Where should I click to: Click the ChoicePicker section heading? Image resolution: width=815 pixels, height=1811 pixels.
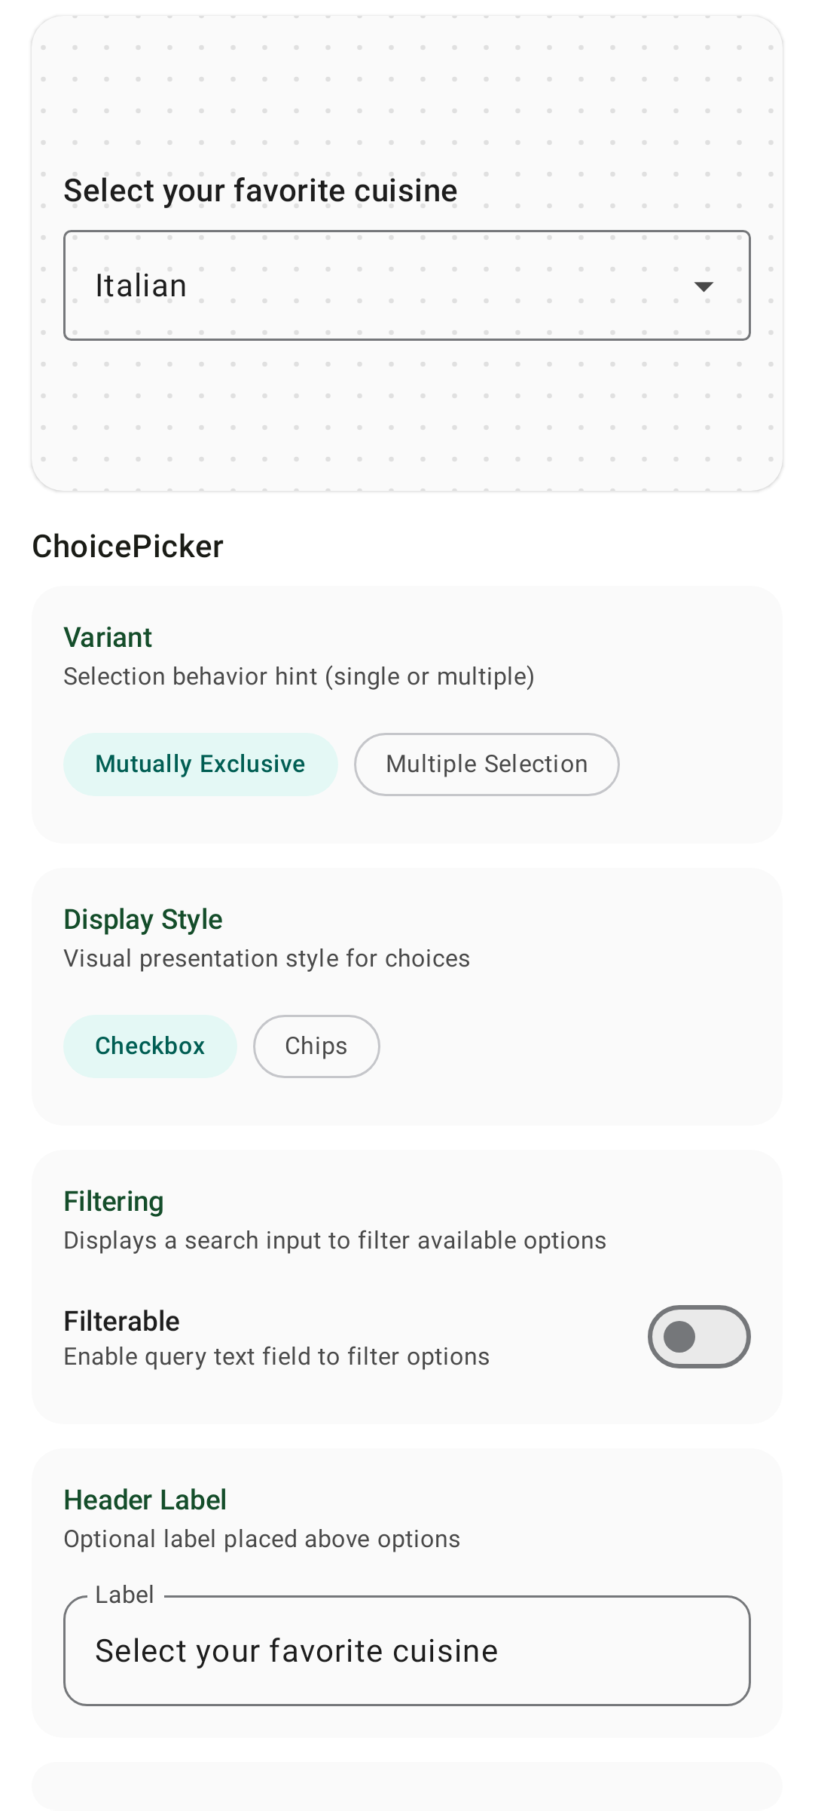point(128,547)
